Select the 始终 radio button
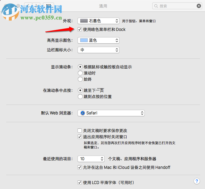Image resolution: width=205 pixels, height=189 pixels. point(80,79)
